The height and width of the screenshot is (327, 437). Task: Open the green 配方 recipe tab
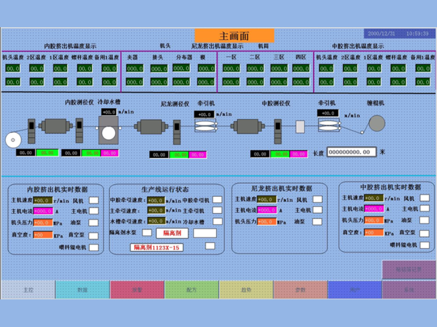coord(192,290)
